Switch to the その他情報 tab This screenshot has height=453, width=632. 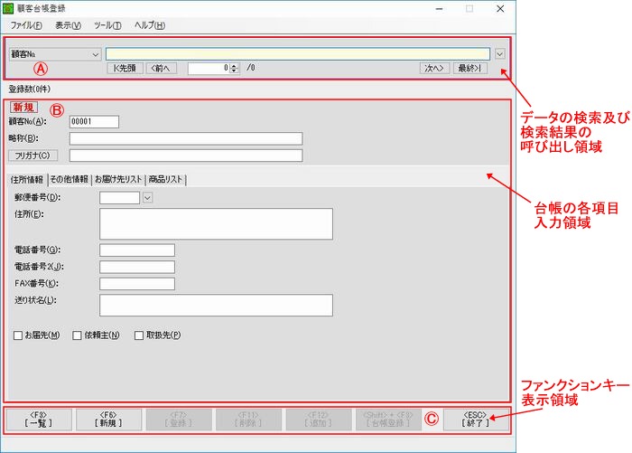click(70, 180)
